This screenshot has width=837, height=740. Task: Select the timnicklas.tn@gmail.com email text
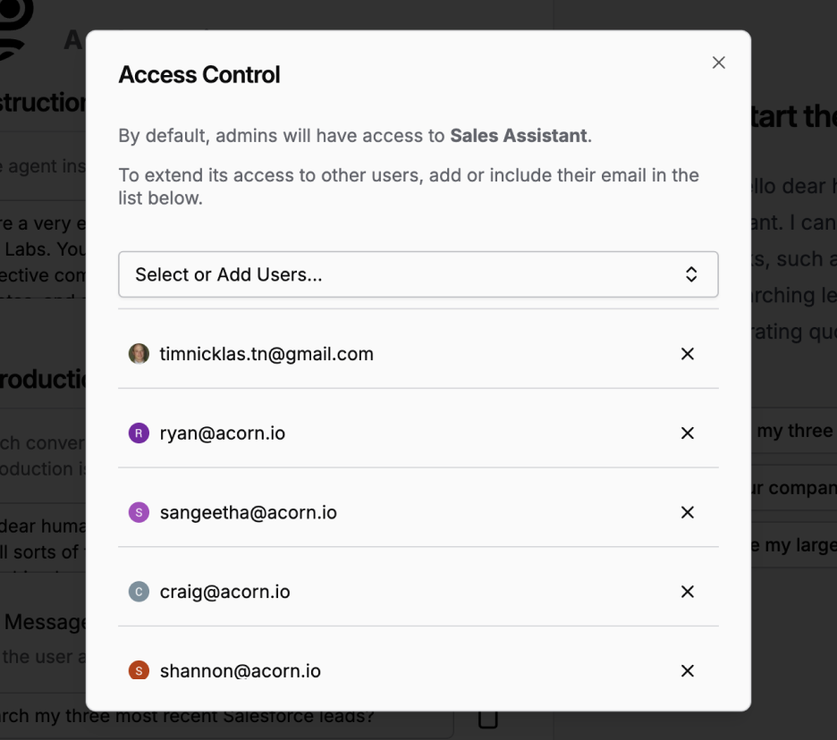click(x=266, y=354)
